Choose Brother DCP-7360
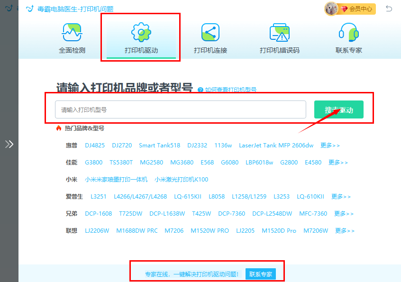Image resolution: width=401 pixels, height=282 pixels. click(232, 213)
